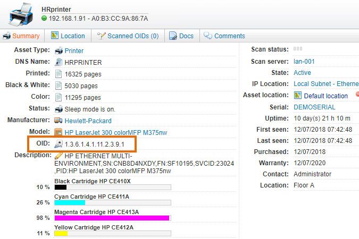Click the Manufacturer truck icon
This screenshot has width=359, height=239.
tap(59, 121)
